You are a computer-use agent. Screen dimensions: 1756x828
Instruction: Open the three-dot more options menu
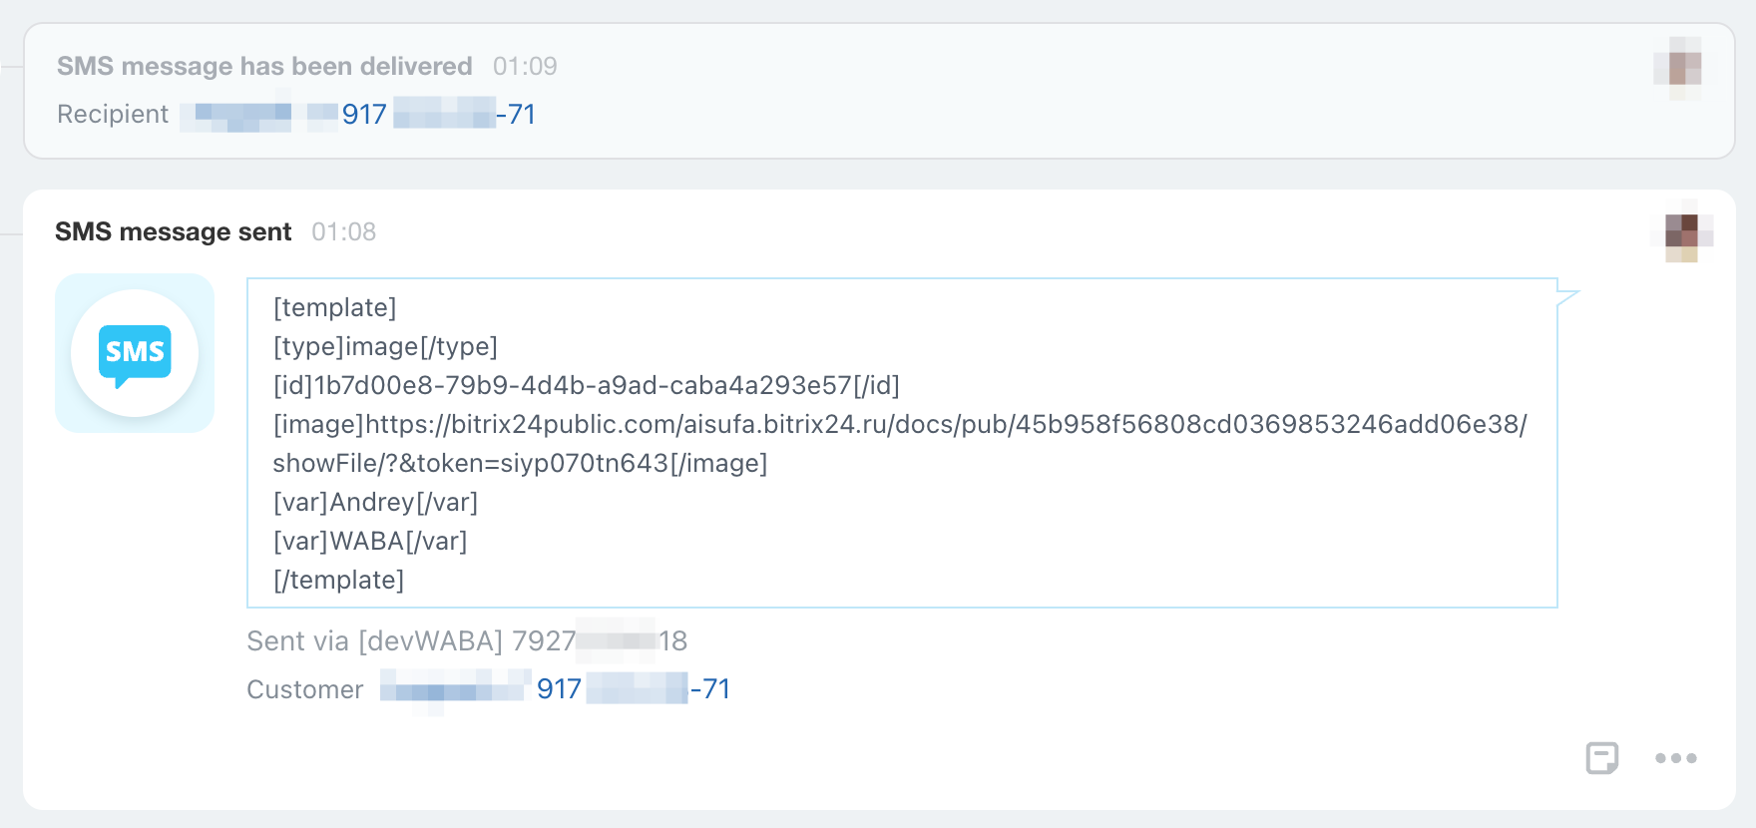click(1676, 758)
